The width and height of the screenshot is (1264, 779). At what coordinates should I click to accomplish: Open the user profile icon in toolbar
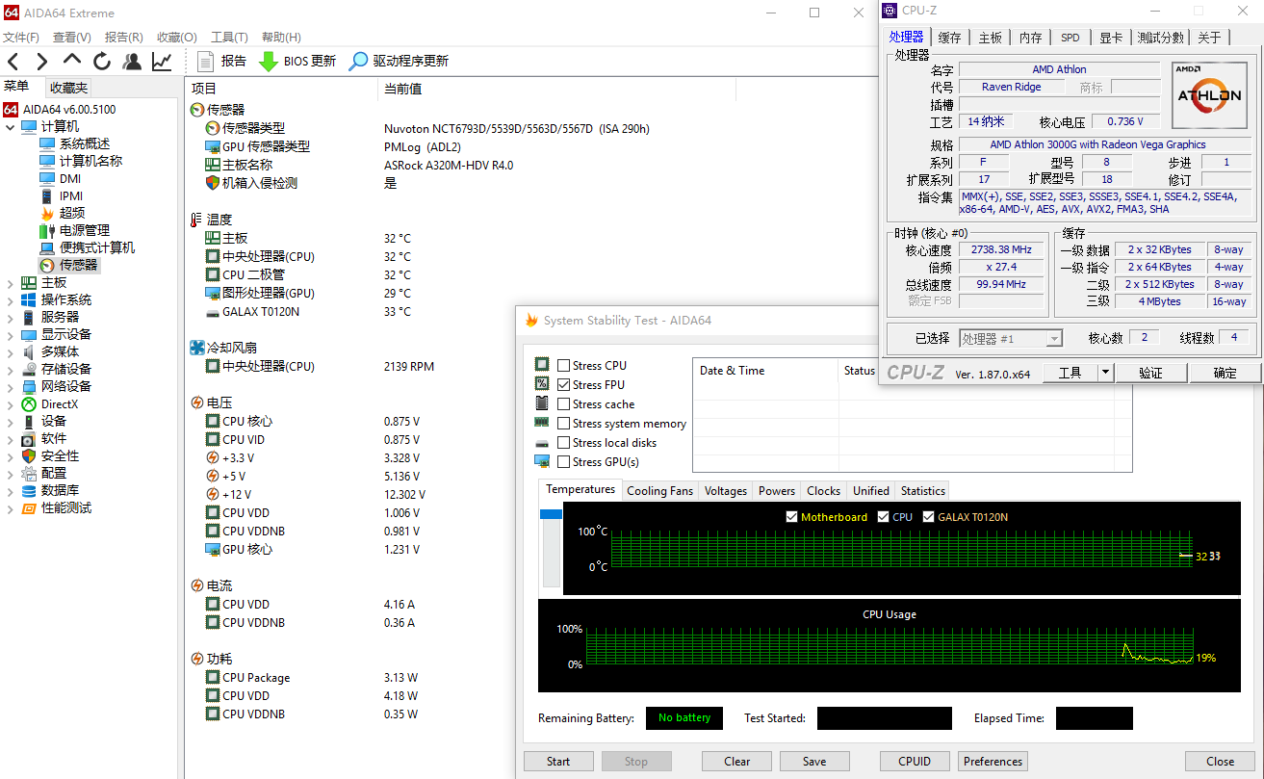coord(132,62)
